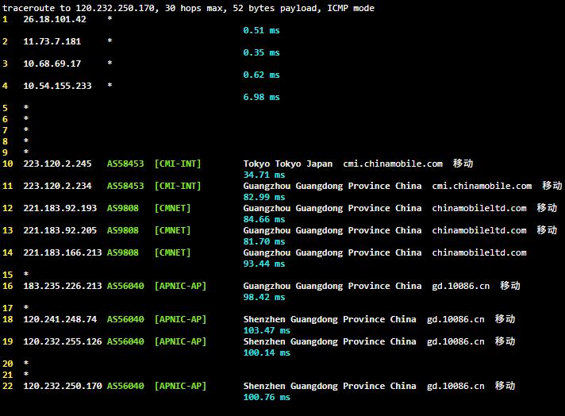Select the 82.99 ms latency value
The height and width of the screenshot is (416, 565).
click(x=263, y=197)
